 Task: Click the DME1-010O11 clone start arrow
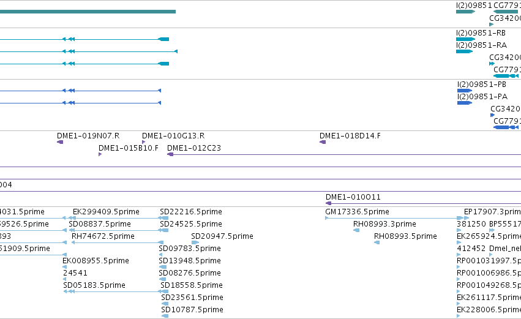[x=328, y=203]
